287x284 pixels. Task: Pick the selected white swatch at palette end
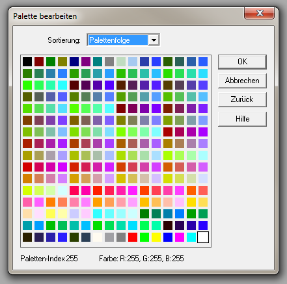click(x=203, y=237)
